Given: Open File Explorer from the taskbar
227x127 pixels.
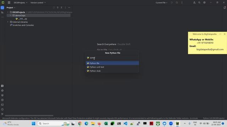Looking at the screenshot, I should [93, 123].
